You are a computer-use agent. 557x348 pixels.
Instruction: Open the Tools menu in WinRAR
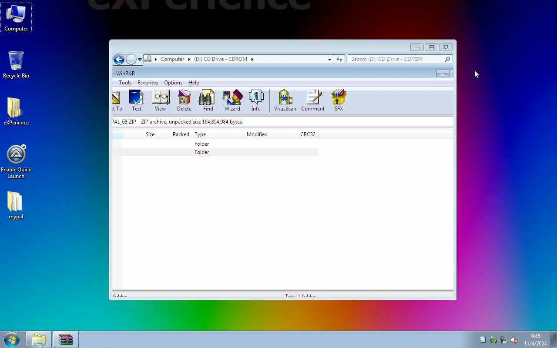coord(125,83)
